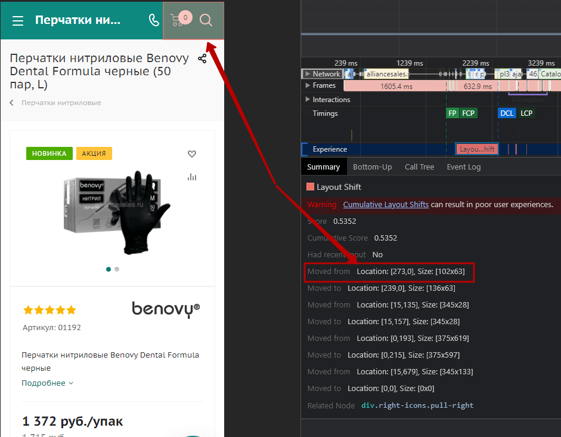
Task: Select the LCP timing marker
Action: (x=526, y=113)
